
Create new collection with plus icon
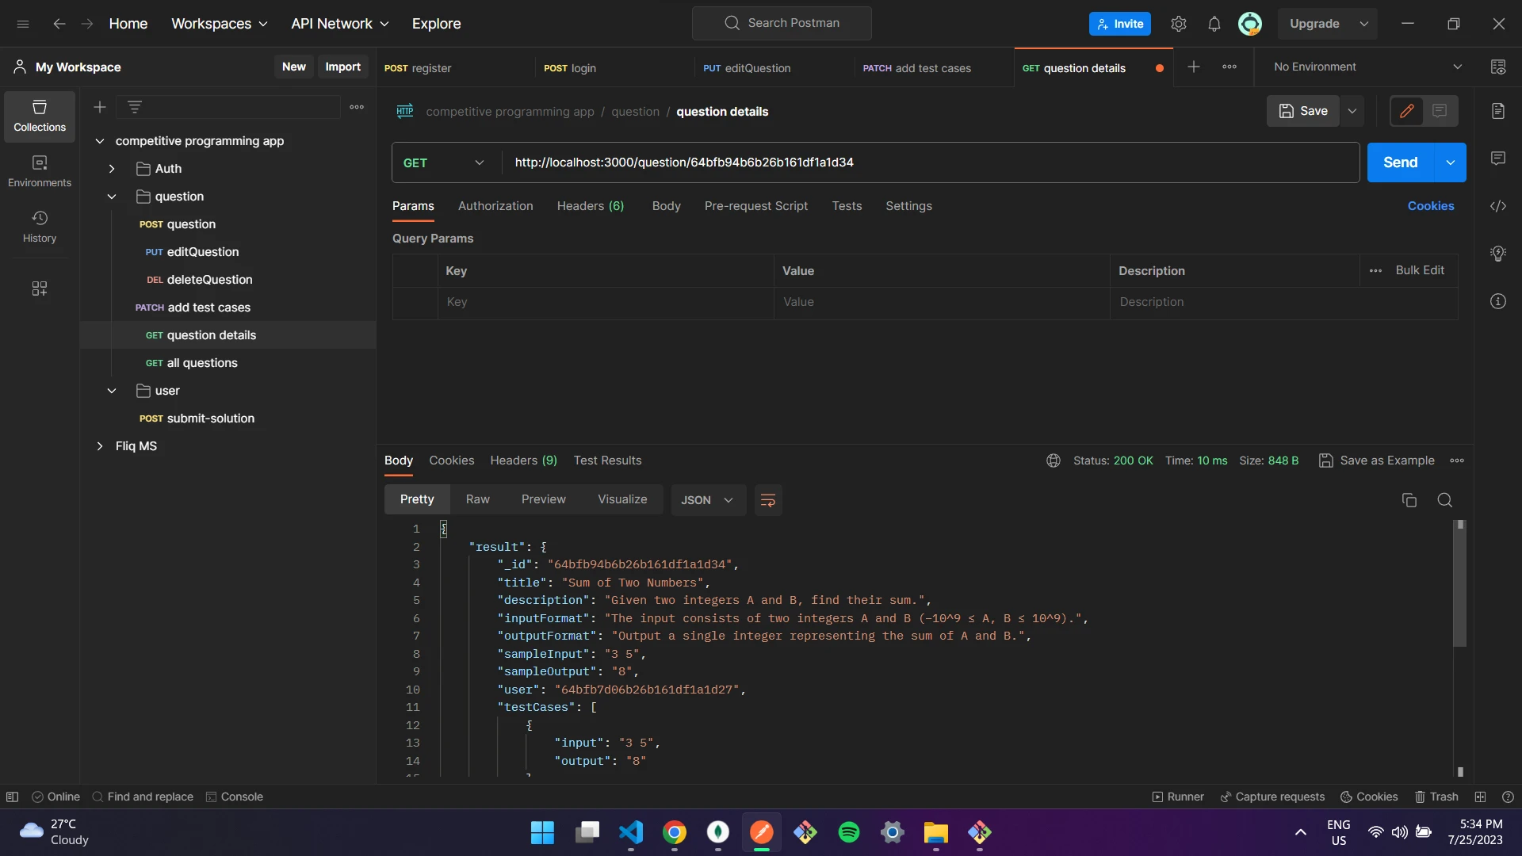[x=100, y=107]
